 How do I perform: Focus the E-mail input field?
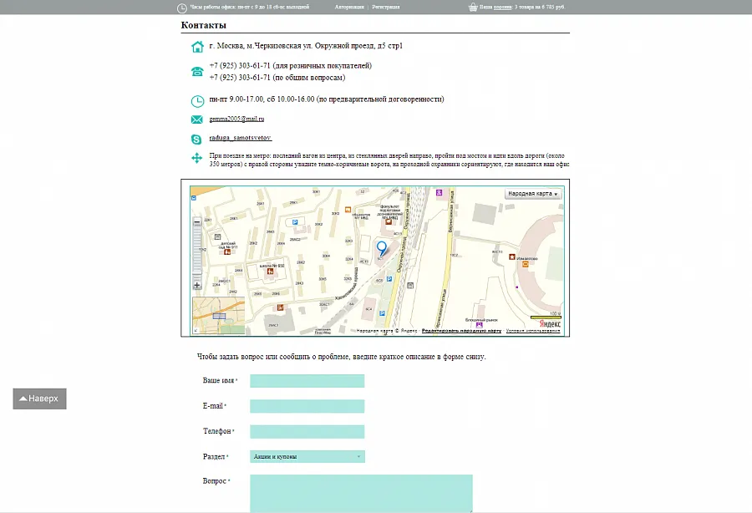coord(307,407)
